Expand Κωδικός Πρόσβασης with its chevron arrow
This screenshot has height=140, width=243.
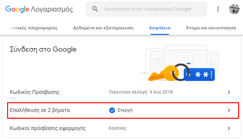click(x=229, y=92)
